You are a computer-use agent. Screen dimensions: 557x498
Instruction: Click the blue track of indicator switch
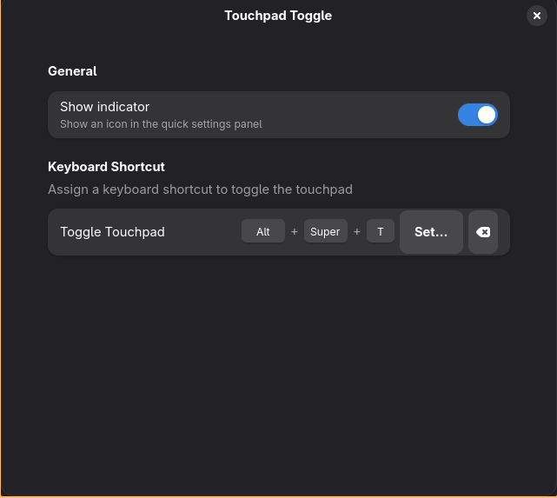(467, 115)
